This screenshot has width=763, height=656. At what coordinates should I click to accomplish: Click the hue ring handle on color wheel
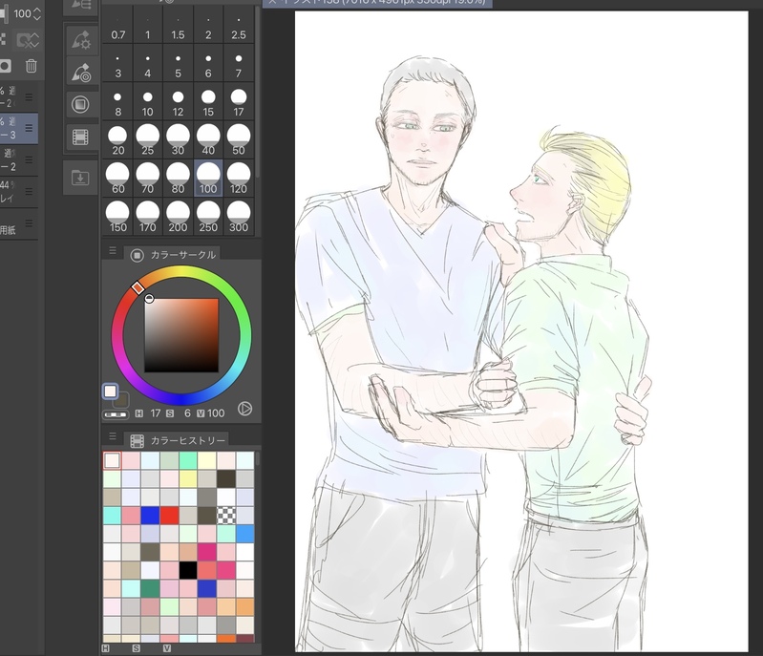coord(138,288)
